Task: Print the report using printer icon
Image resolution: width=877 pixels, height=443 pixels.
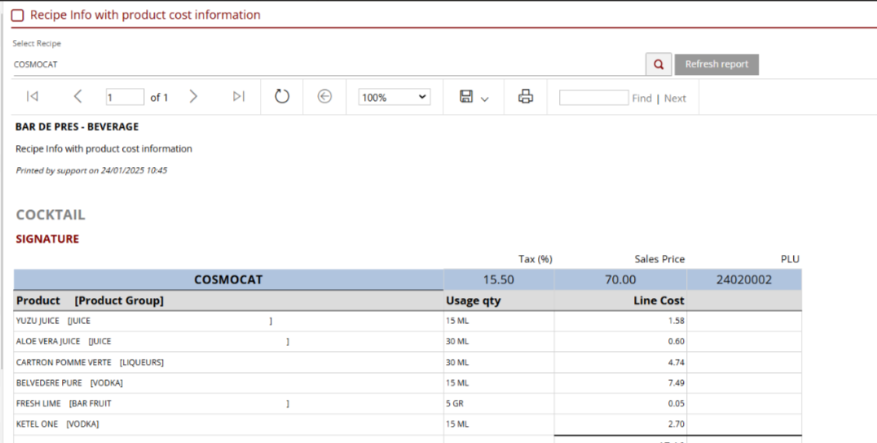Action: (526, 97)
